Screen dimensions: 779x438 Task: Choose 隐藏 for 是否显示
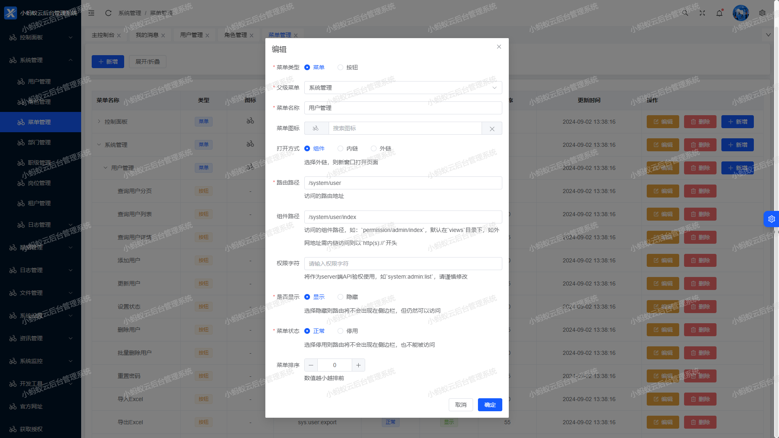pos(340,297)
